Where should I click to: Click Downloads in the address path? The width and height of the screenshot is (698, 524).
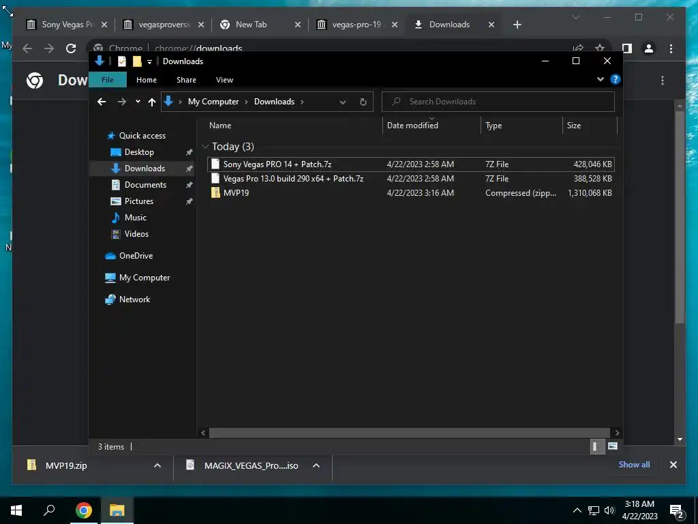coord(274,102)
